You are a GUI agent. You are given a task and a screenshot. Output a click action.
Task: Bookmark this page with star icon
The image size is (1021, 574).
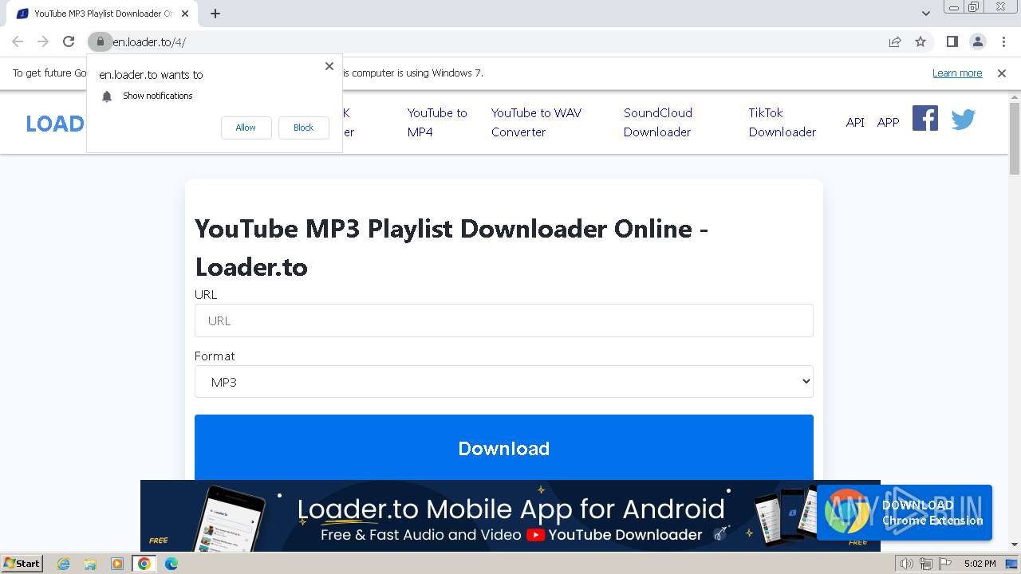coord(920,41)
